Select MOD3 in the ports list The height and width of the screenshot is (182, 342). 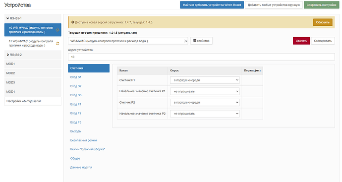pyautogui.click(x=33, y=82)
